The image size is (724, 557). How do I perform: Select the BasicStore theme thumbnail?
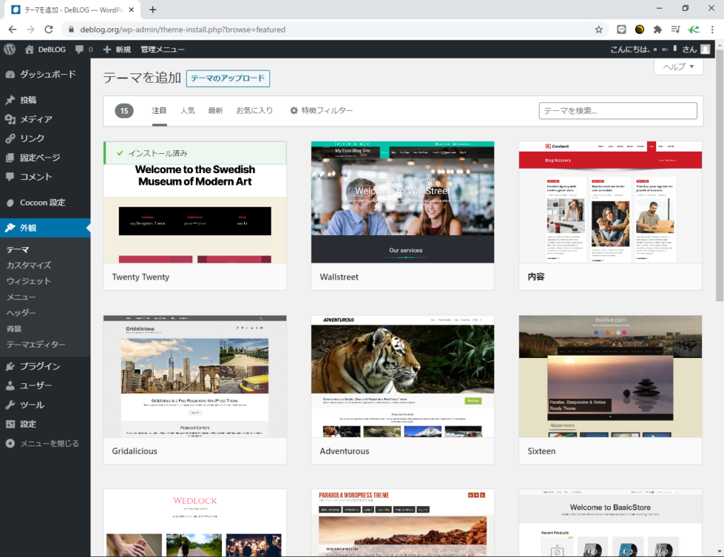point(610,523)
